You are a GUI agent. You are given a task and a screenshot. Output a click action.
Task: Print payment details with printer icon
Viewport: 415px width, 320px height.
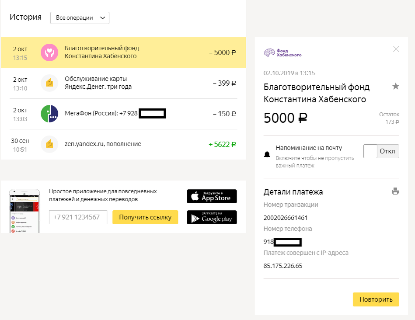tap(395, 191)
